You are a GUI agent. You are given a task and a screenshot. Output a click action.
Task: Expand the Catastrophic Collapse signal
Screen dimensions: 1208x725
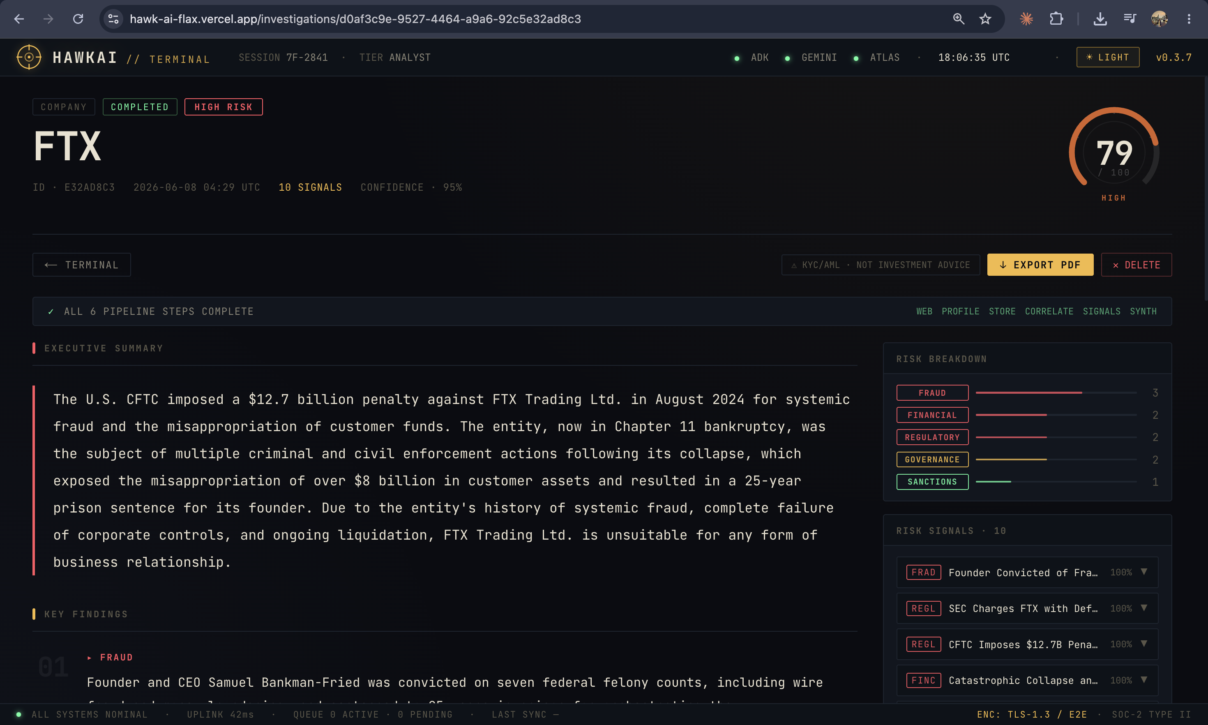(1143, 679)
